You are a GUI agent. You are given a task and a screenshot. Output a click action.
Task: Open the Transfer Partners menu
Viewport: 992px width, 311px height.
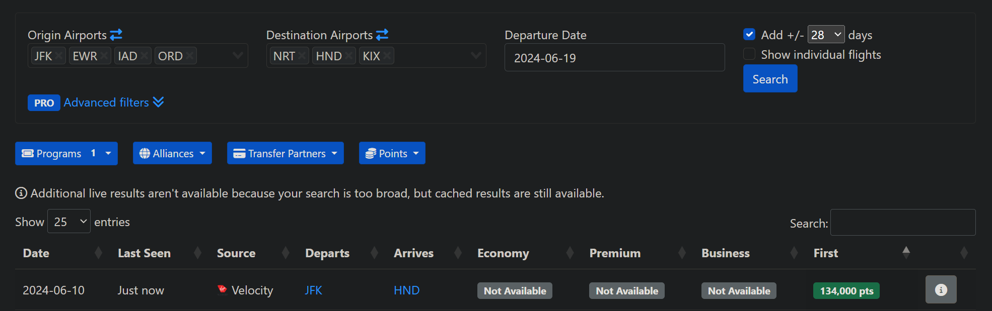(285, 153)
